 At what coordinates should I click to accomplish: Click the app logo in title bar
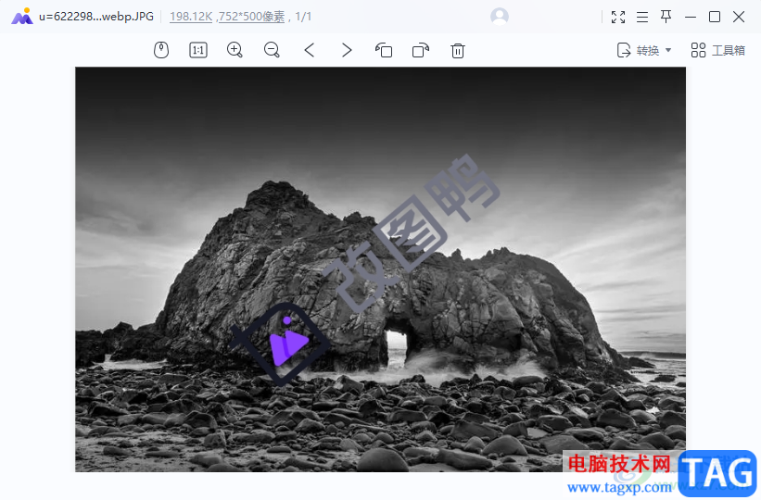(22, 16)
